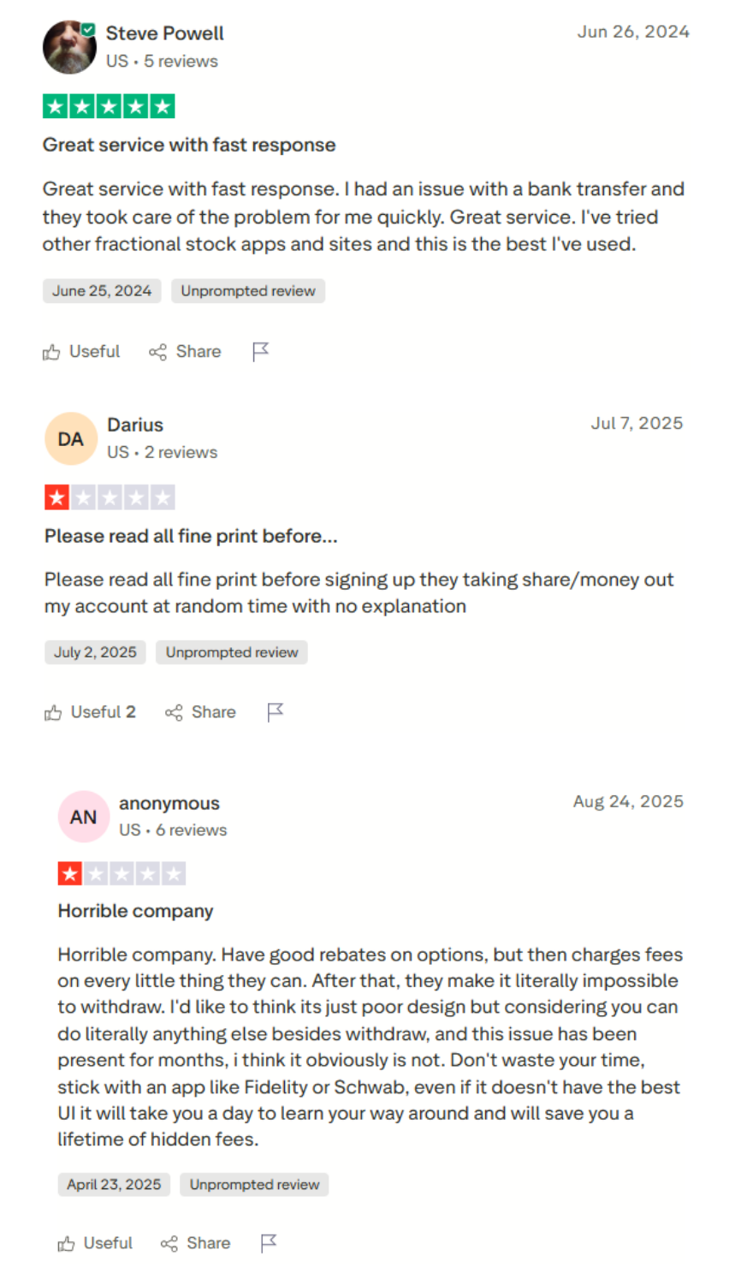Open the Horrible company review title

(135, 911)
